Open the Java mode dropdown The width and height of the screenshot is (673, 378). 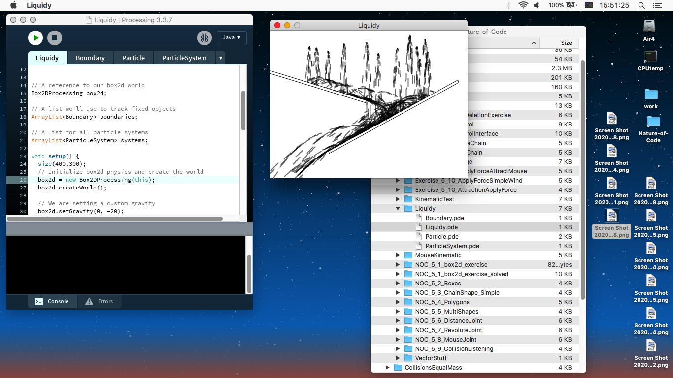coord(232,38)
